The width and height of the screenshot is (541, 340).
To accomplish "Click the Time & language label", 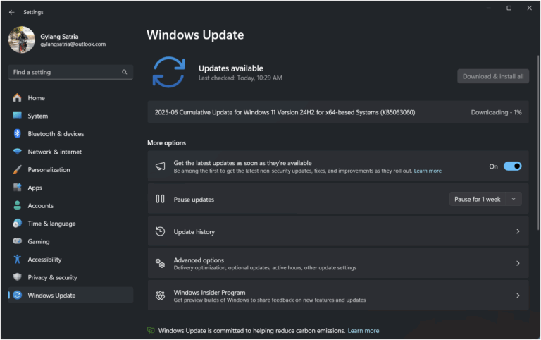I will (51, 224).
